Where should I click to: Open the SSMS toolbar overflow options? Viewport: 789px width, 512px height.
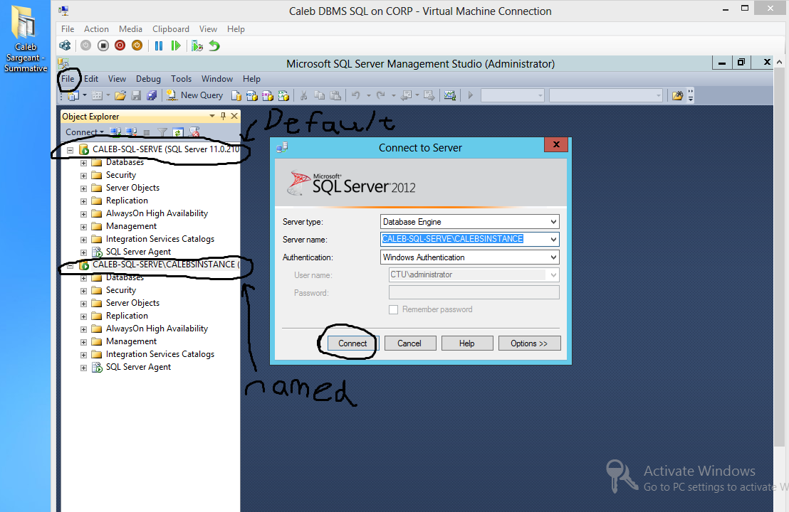click(691, 95)
